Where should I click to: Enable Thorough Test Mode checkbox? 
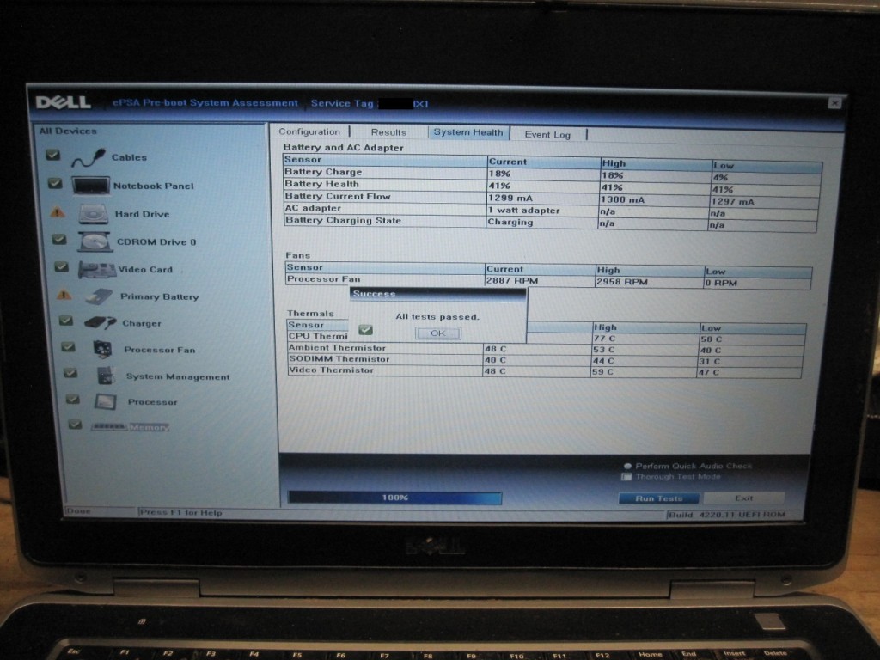click(x=626, y=476)
